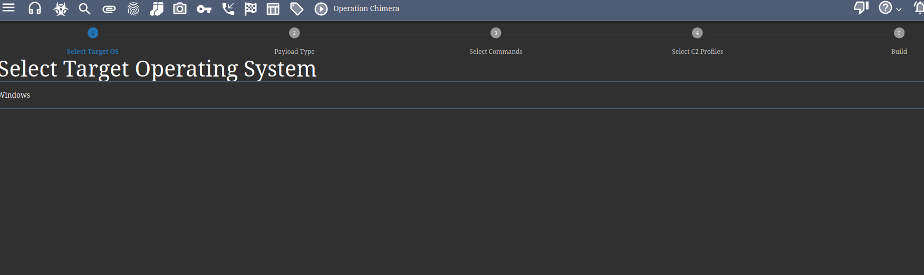Click the headphones icon in top bar
The image size is (924, 275).
coord(35,8)
